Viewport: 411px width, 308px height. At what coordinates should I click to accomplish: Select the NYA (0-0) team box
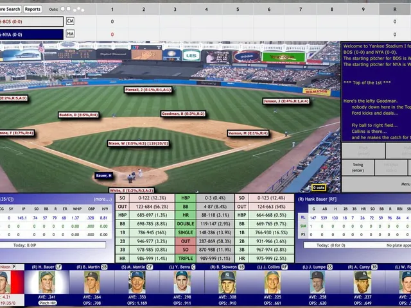coord(31,34)
